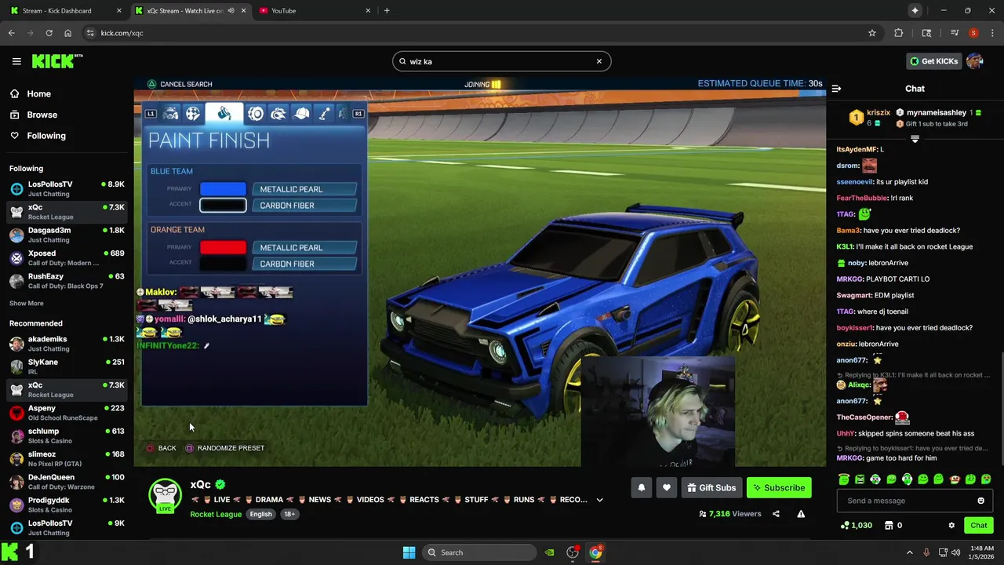Open Xposed channel in sidebar
The width and height of the screenshot is (1004, 565).
point(67,258)
